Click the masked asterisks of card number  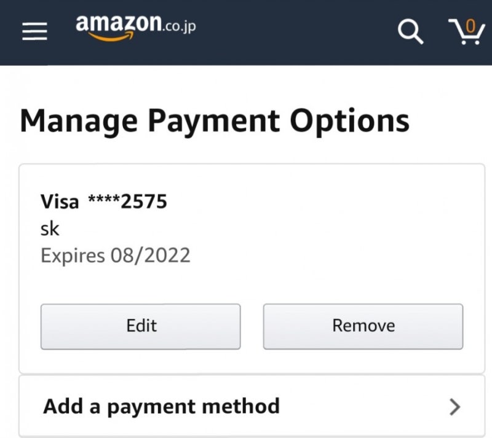click(103, 201)
